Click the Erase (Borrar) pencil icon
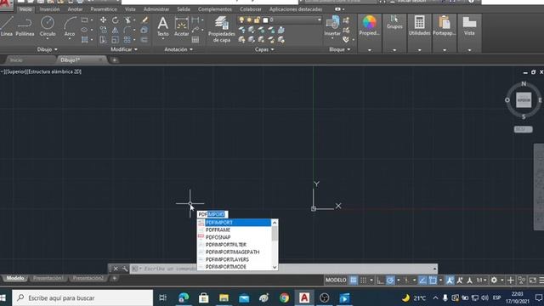This screenshot has height=306, width=544. (144, 20)
